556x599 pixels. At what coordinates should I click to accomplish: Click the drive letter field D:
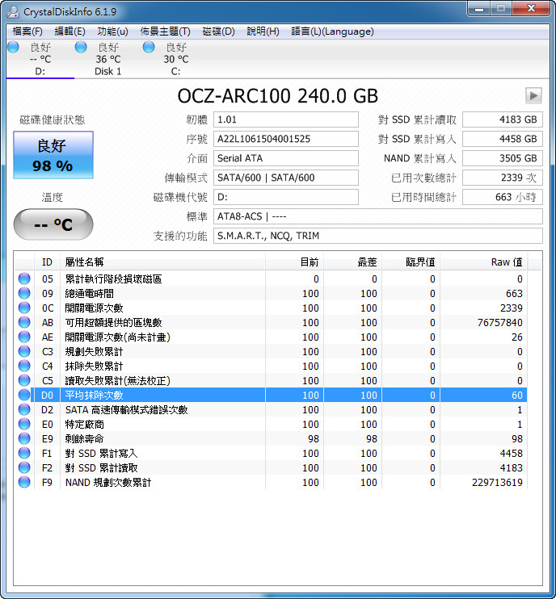pos(285,197)
